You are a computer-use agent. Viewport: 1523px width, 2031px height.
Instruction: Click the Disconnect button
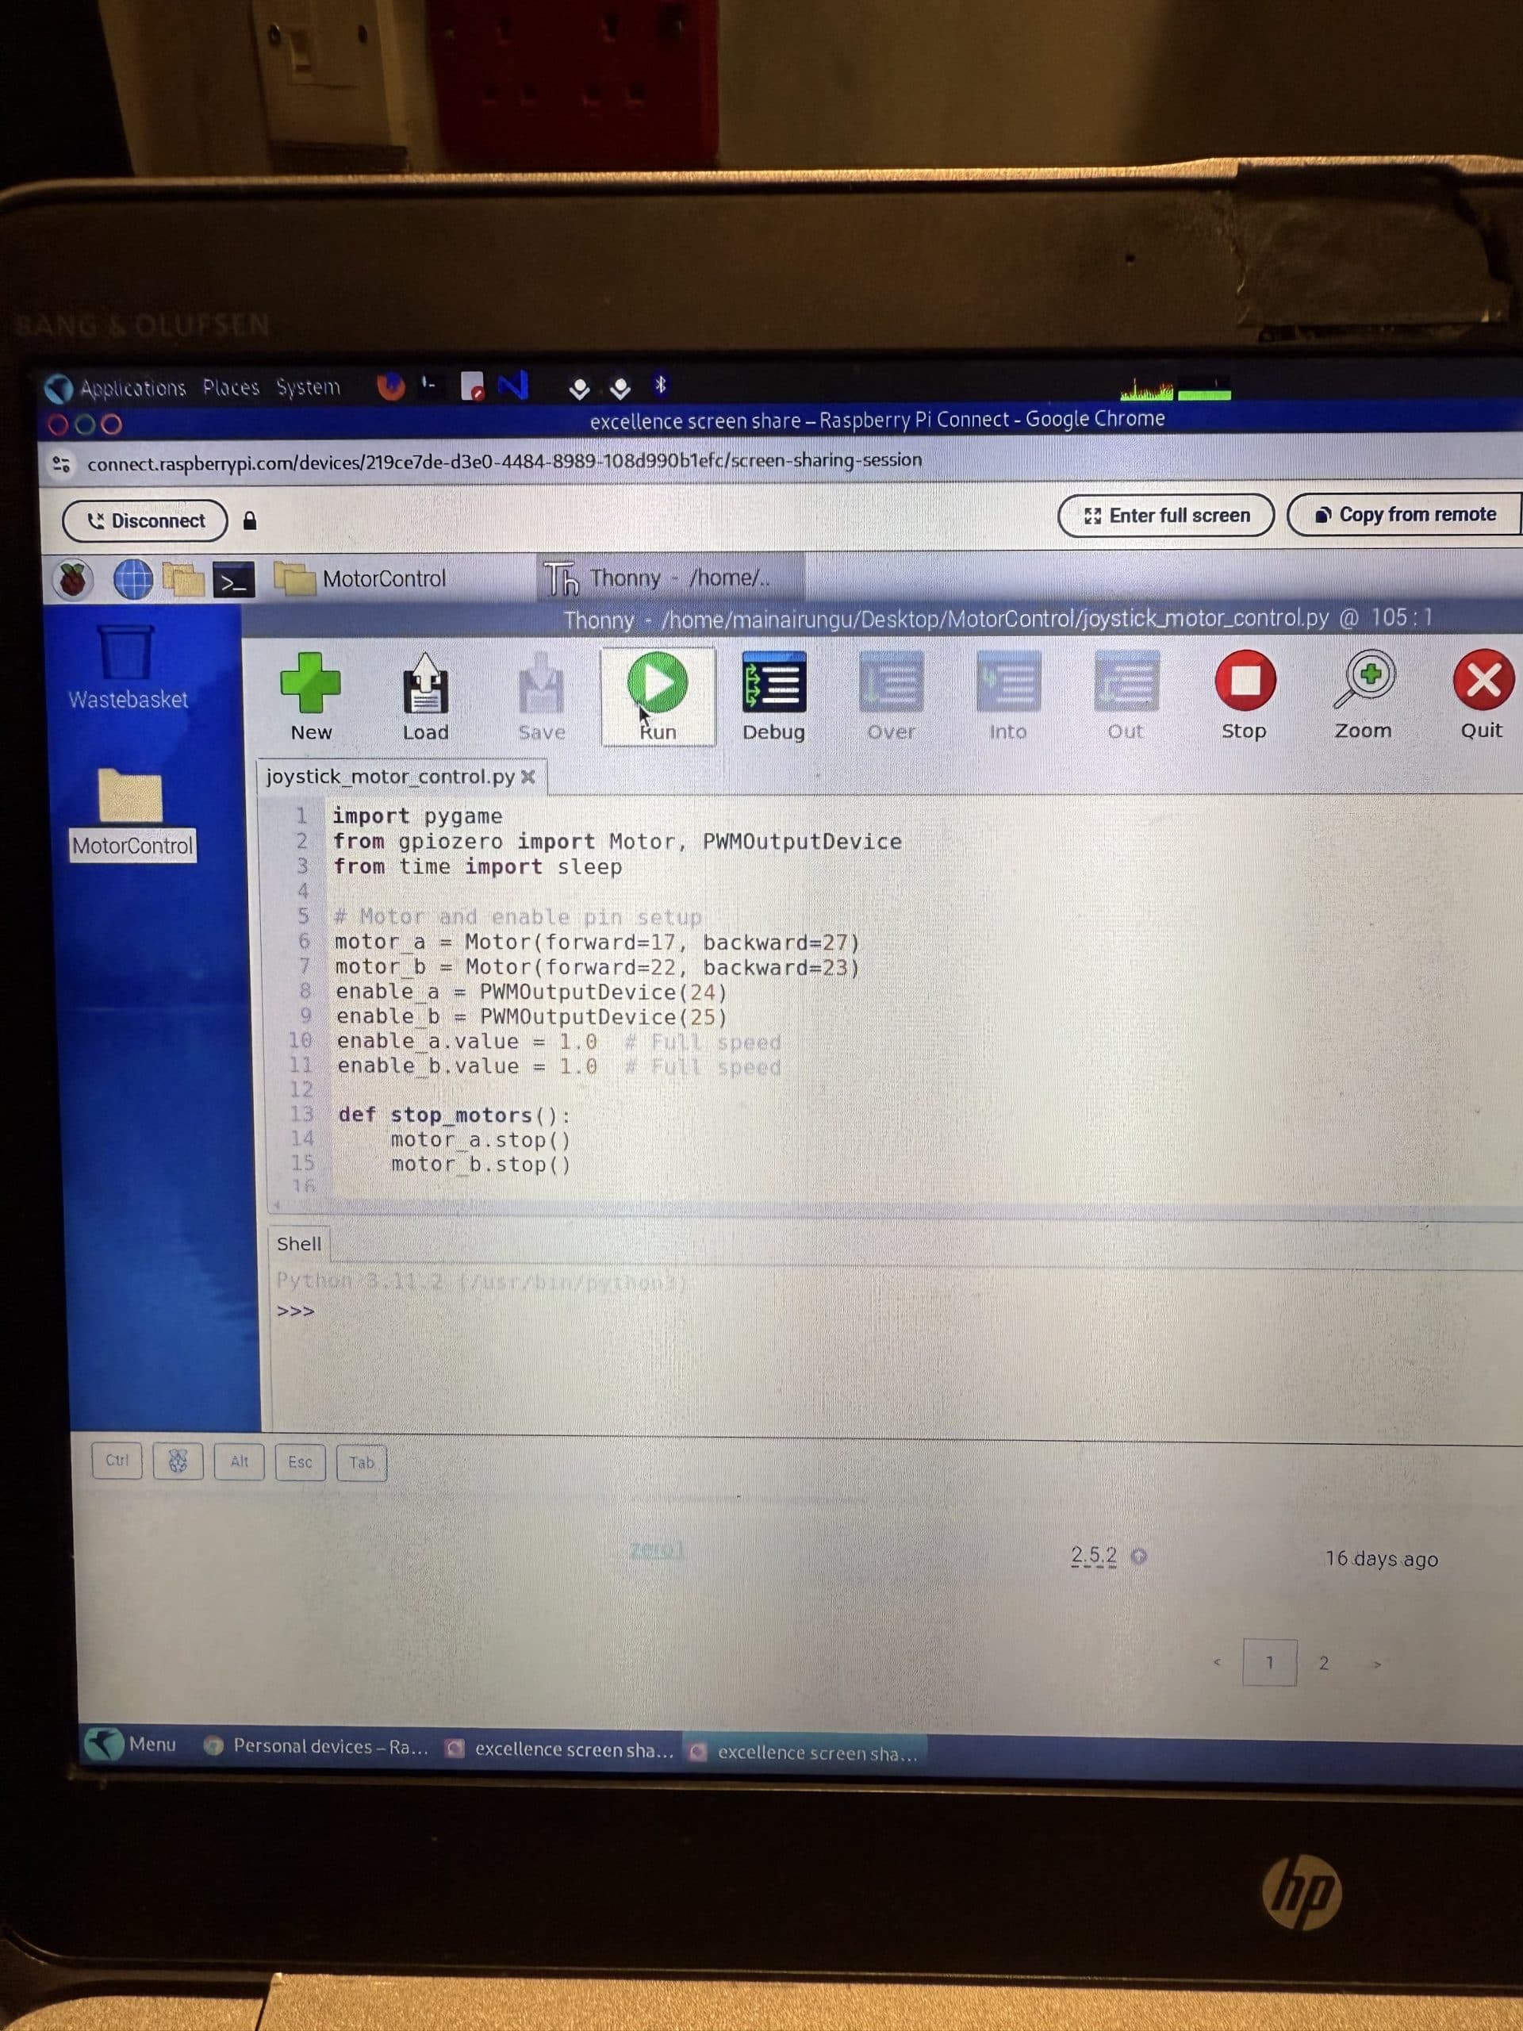[x=145, y=520]
